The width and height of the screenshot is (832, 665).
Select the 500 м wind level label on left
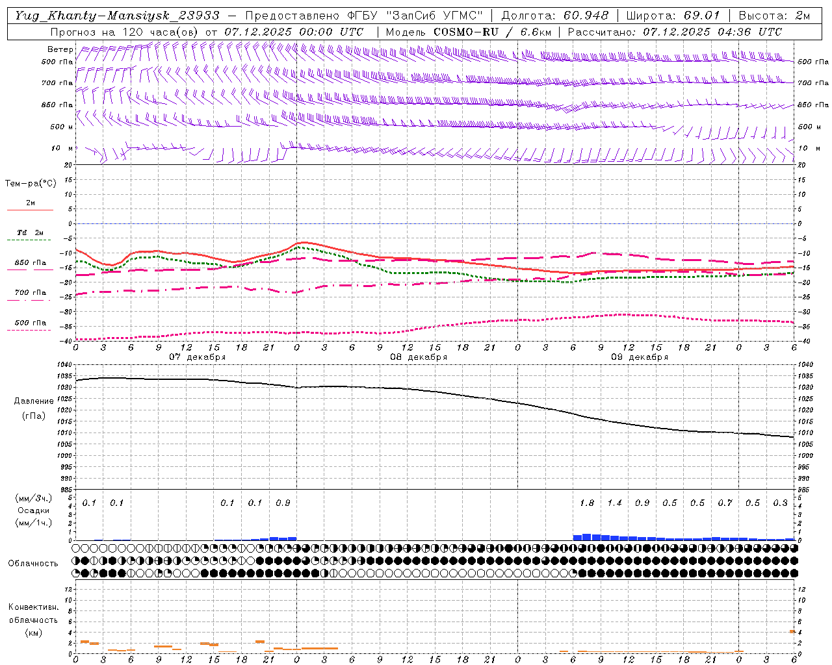(62, 127)
